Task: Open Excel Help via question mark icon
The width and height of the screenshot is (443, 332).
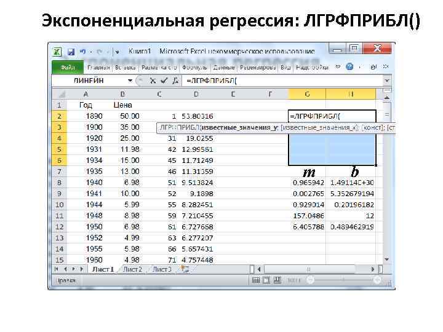Action: click(349, 67)
